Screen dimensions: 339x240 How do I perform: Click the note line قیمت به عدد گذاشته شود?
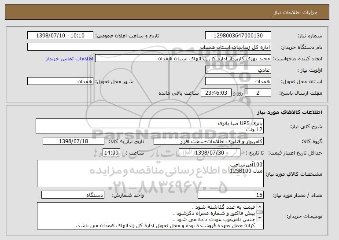(x=223, y=207)
